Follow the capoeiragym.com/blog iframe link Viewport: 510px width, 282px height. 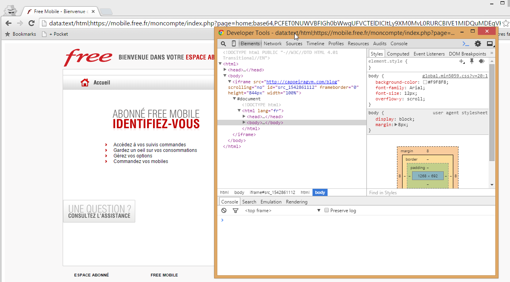click(x=301, y=82)
